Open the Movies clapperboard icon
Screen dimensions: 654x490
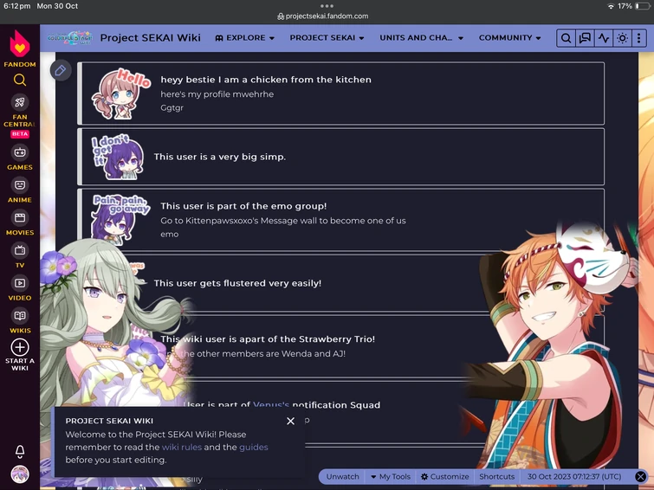click(x=20, y=217)
